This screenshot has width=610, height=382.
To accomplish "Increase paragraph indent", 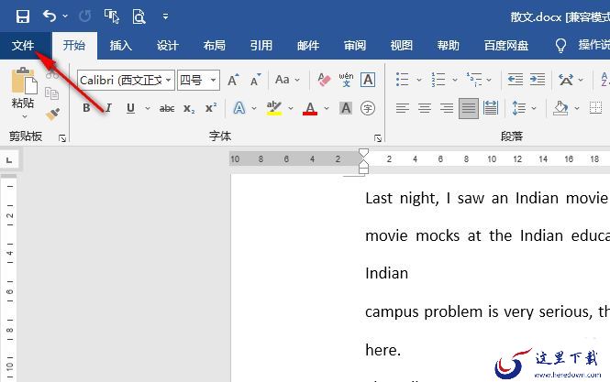I will 538,80.
